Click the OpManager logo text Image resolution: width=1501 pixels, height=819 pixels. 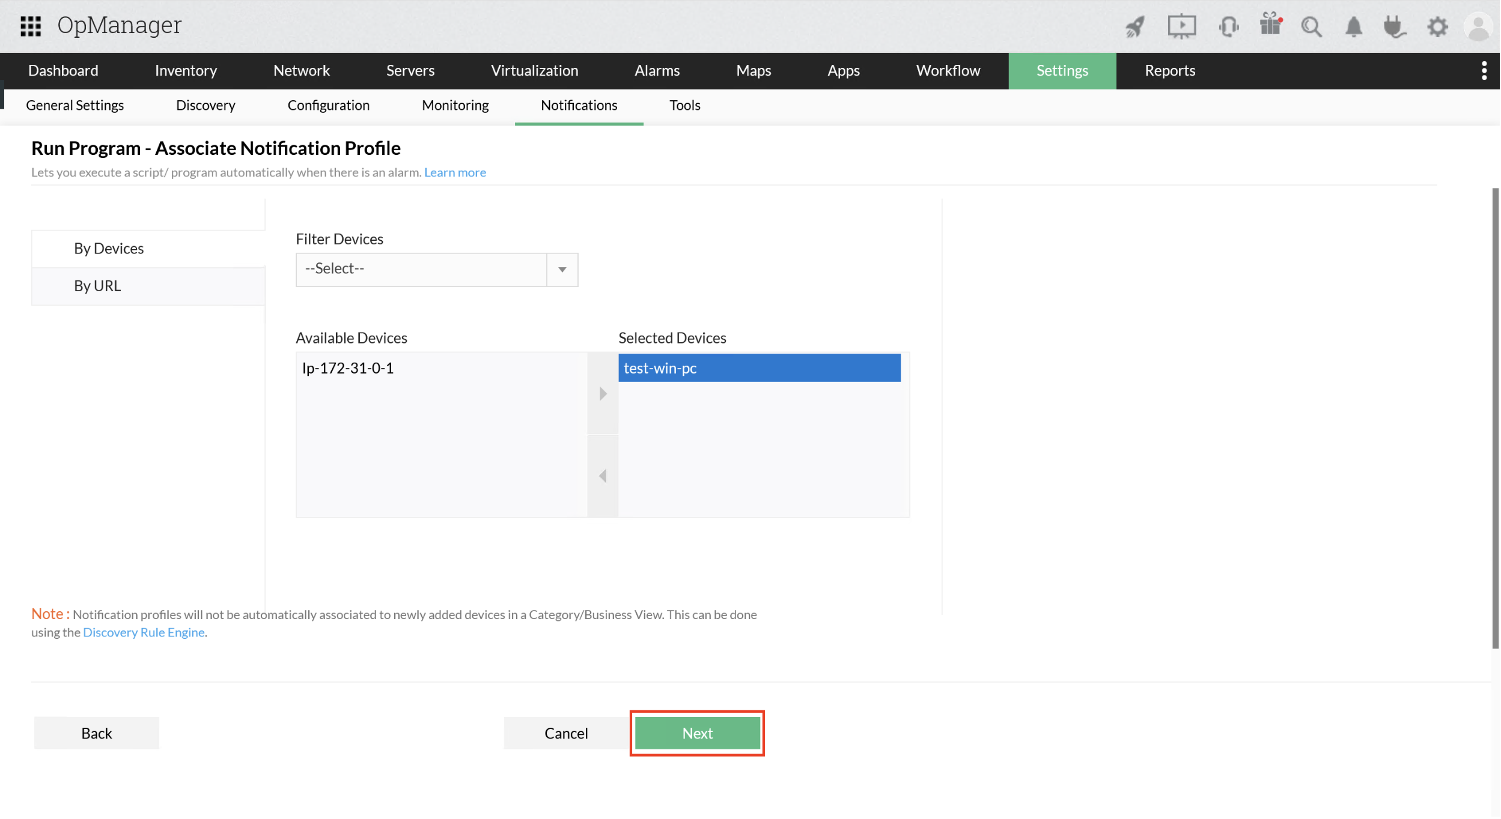[119, 26]
